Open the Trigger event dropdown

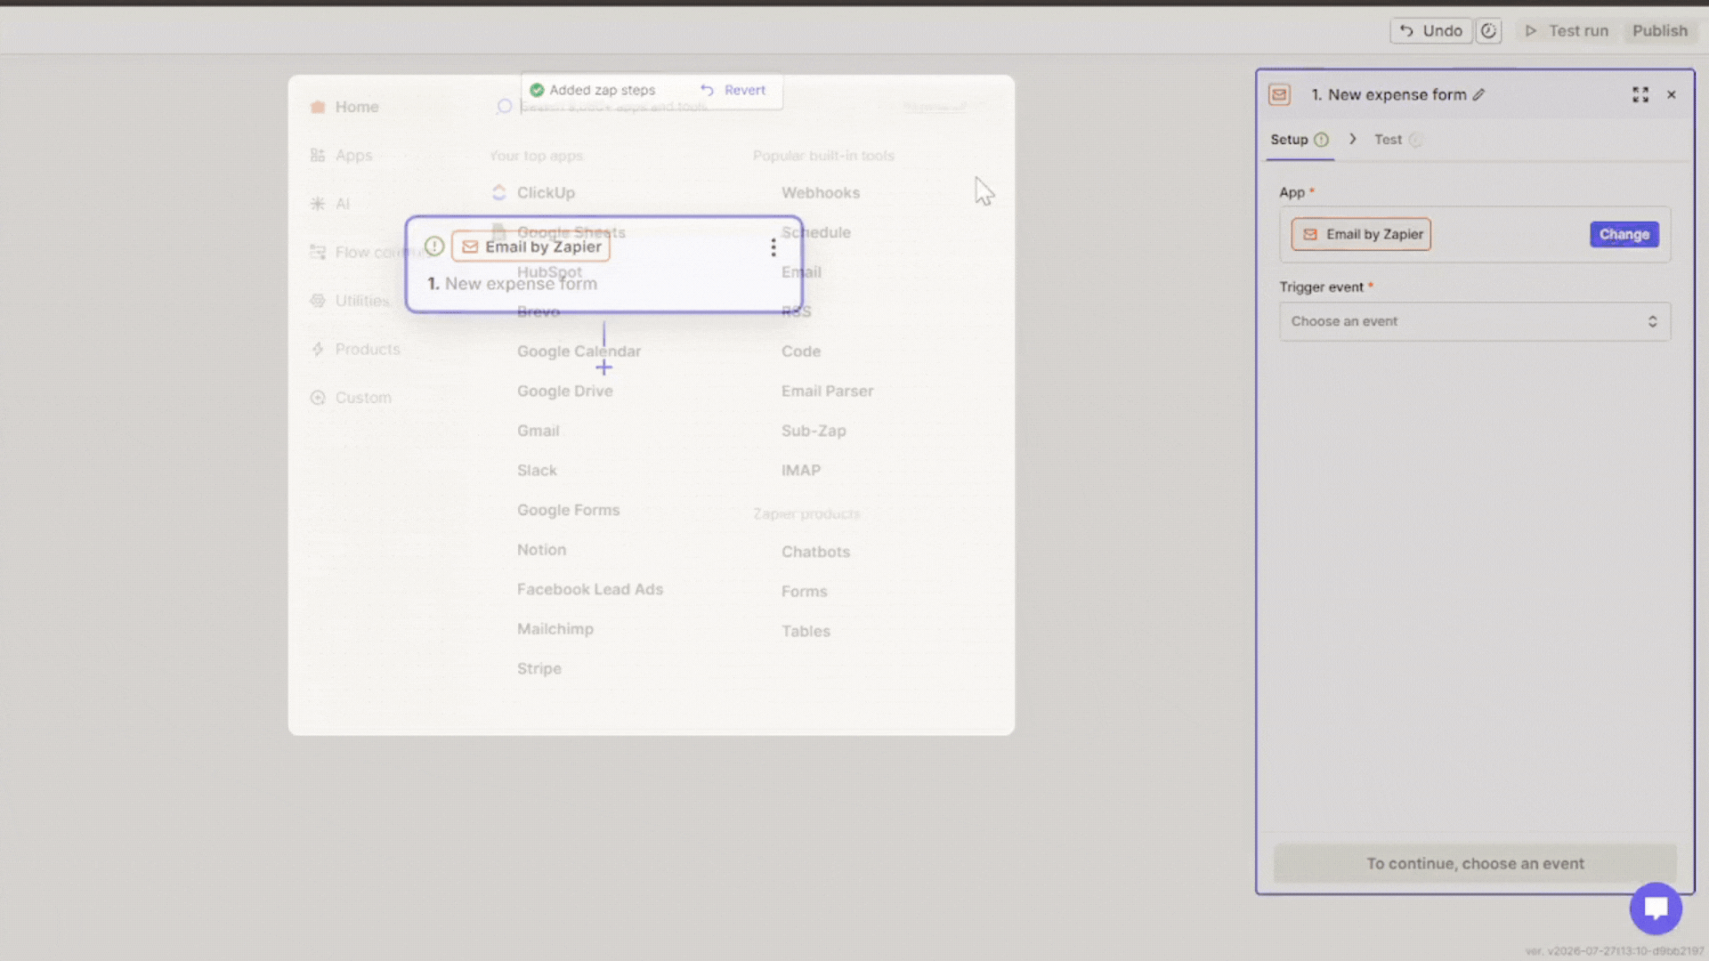(x=1474, y=322)
